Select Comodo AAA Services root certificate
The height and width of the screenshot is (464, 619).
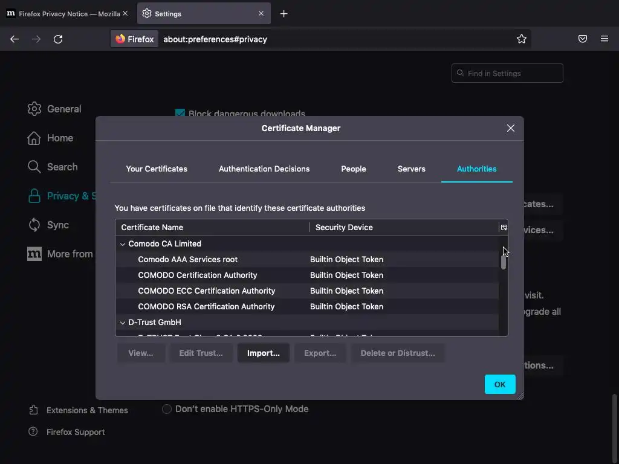click(x=307, y=260)
